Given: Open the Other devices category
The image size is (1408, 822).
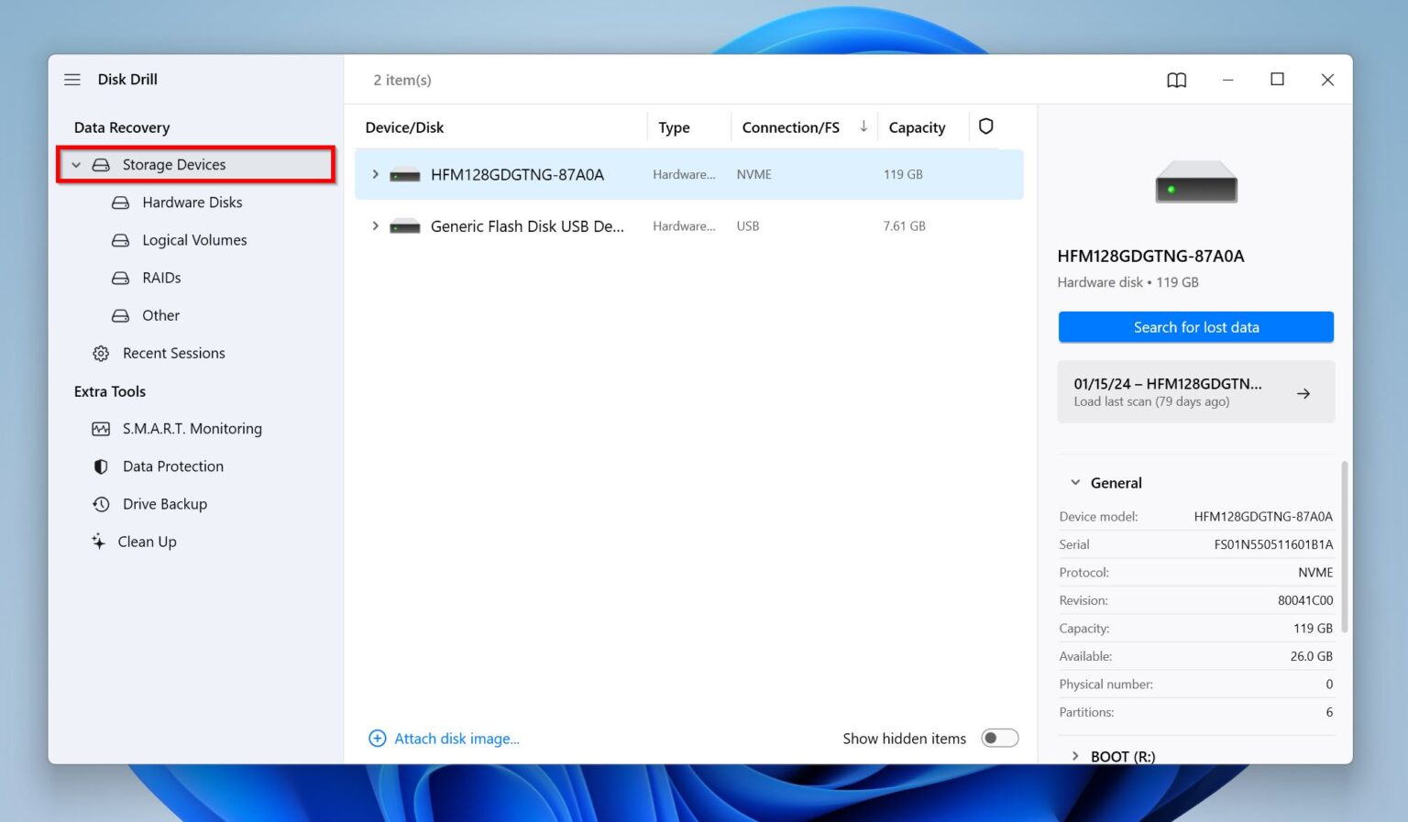Looking at the screenshot, I should [x=160, y=315].
